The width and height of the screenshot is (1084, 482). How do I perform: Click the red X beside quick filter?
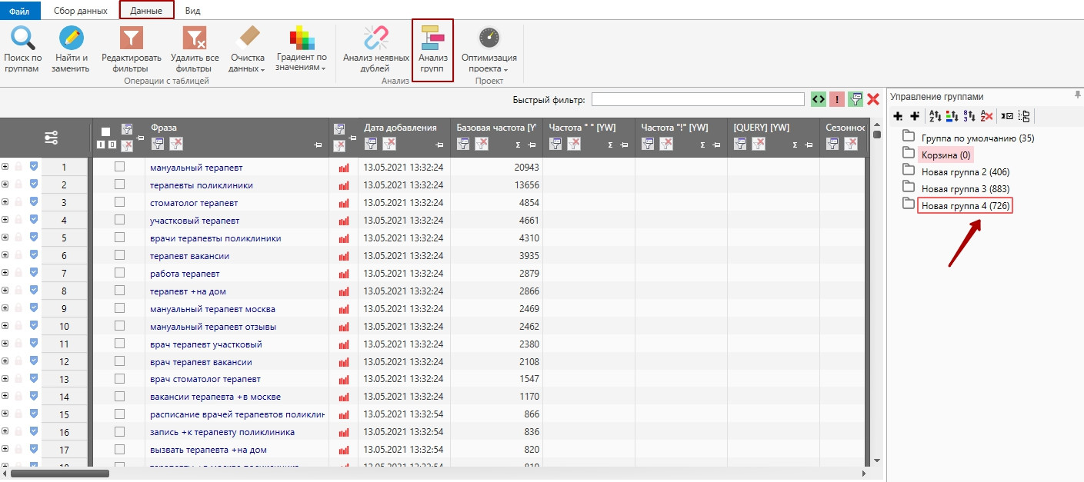pyautogui.click(x=873, y=99)
